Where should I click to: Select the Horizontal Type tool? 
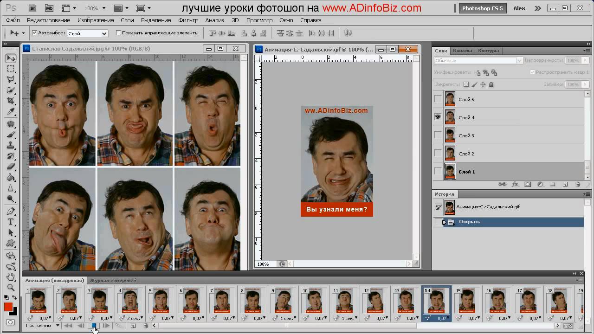click(x=11, y=222)
